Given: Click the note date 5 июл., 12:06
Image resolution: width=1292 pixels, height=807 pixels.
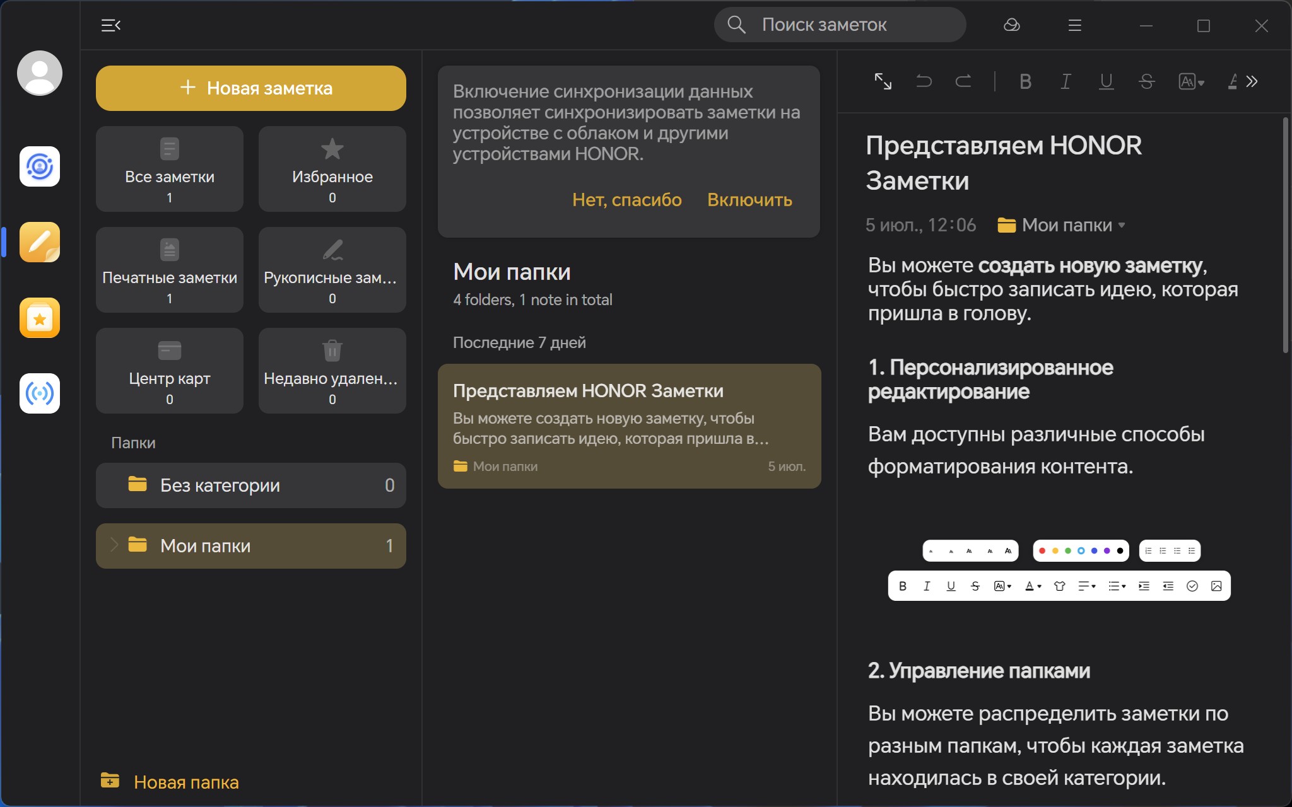Looking at the screenshot, I should coord(920,225).
